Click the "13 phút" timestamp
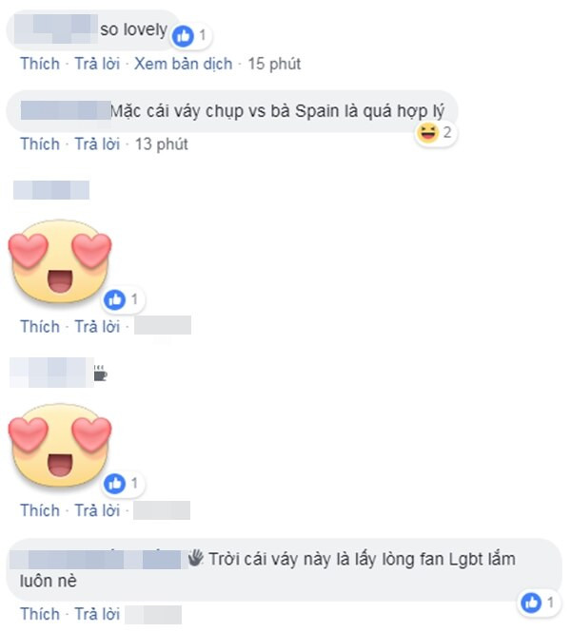Image resolution: width=571 pixels, height=632 pixels. [x=161, y=144]
